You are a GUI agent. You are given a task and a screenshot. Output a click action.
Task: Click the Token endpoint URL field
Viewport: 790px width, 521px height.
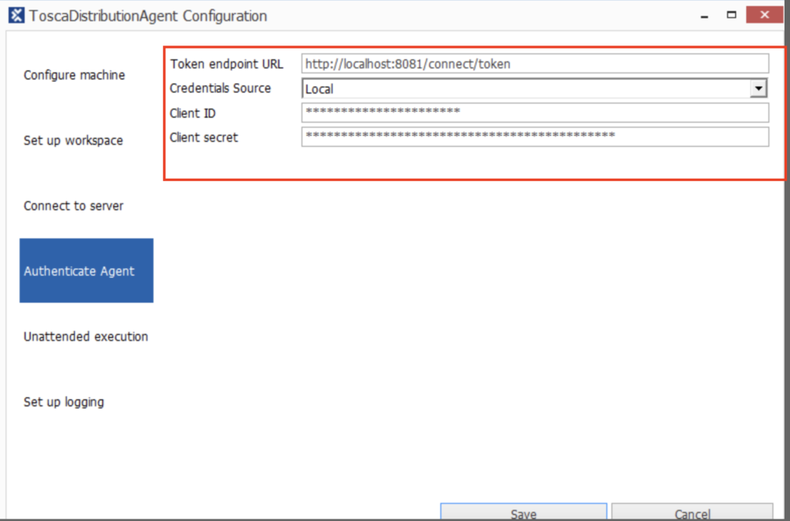(535, 64)
